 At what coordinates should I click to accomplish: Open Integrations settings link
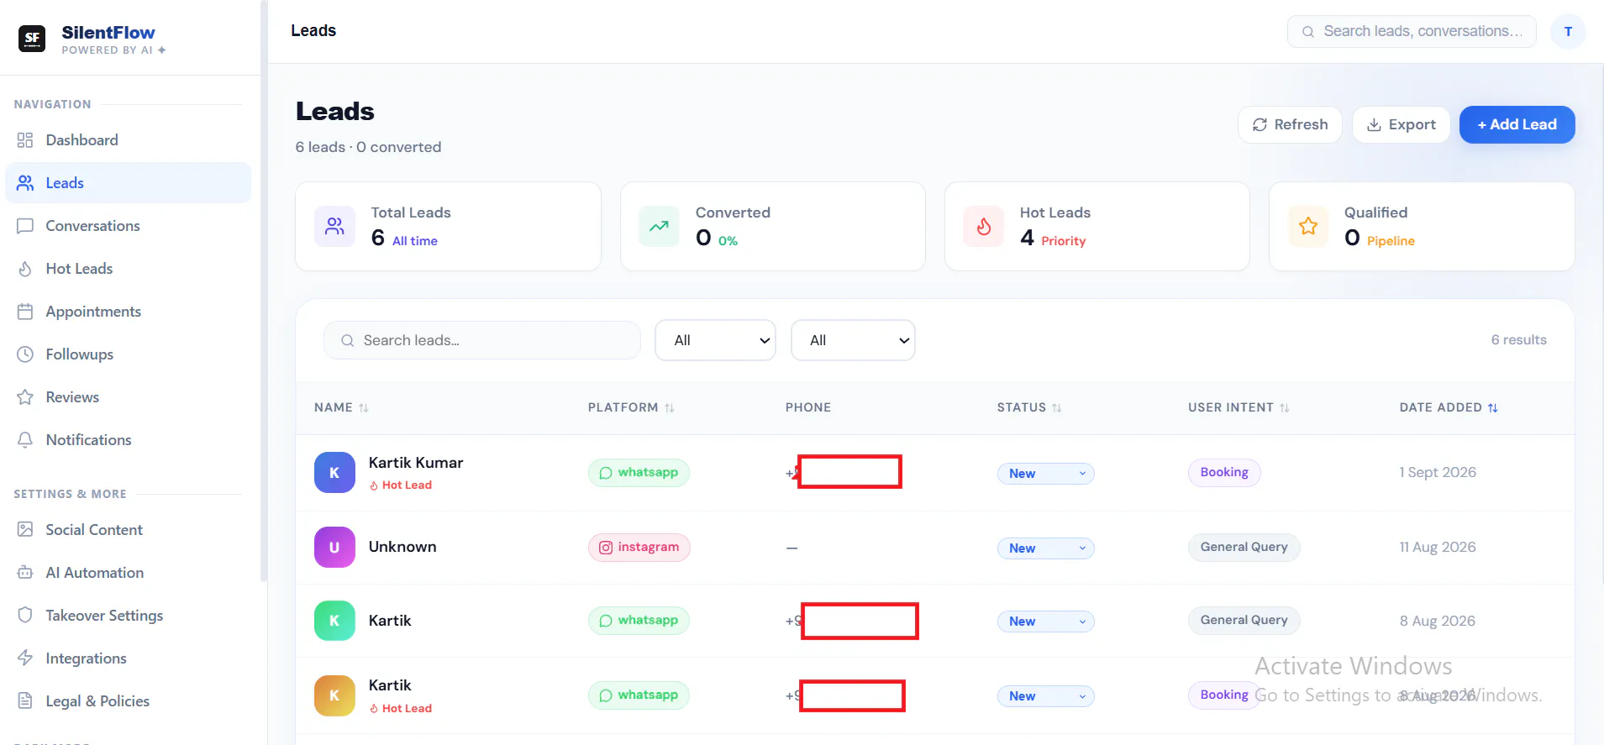coord(129,658)
